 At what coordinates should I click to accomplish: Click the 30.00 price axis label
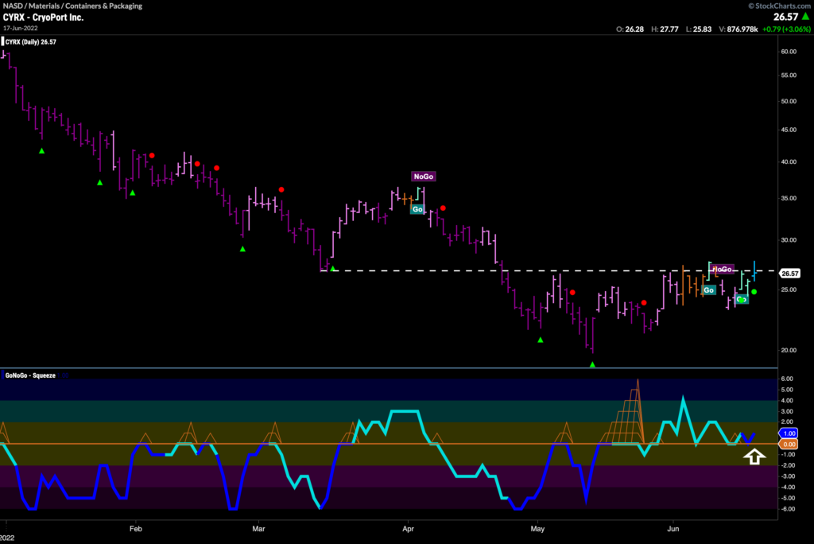[789, 240]
